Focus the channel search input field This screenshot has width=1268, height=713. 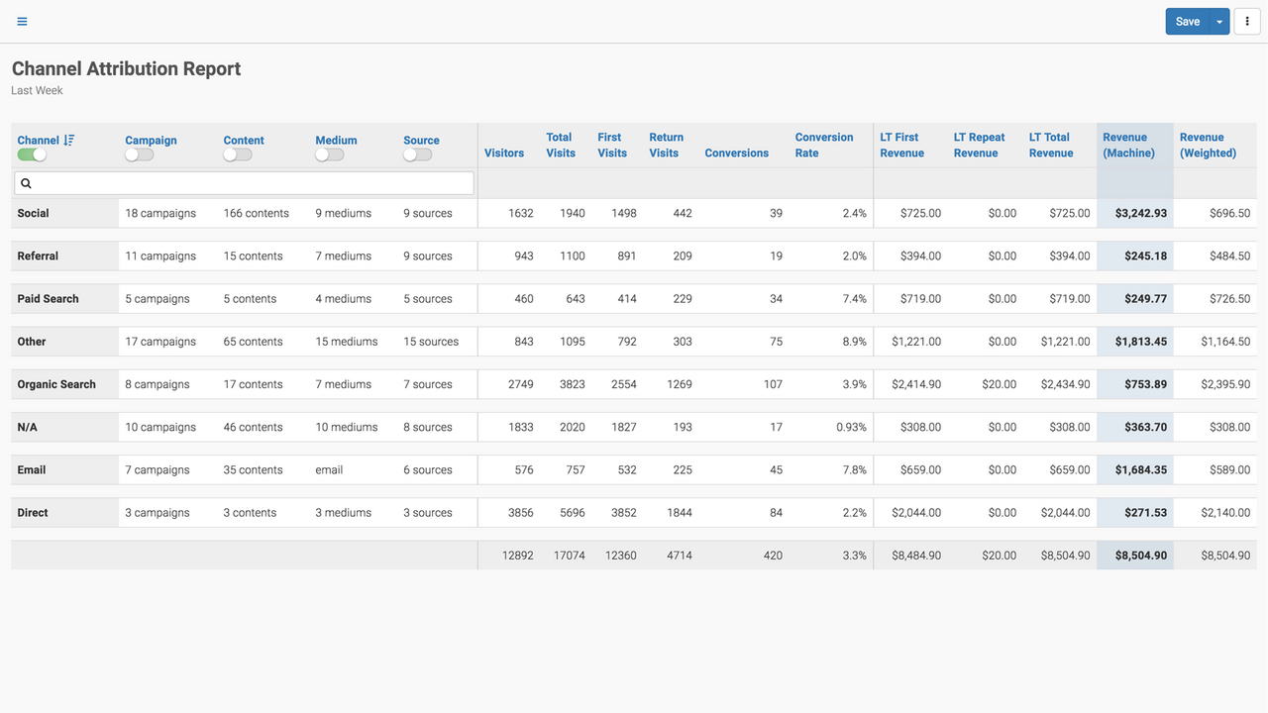click(x=244, y=183)
